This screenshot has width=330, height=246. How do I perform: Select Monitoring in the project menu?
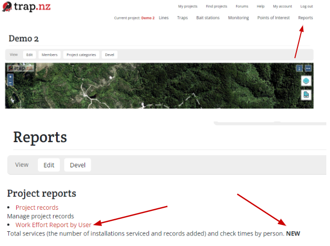238,18
